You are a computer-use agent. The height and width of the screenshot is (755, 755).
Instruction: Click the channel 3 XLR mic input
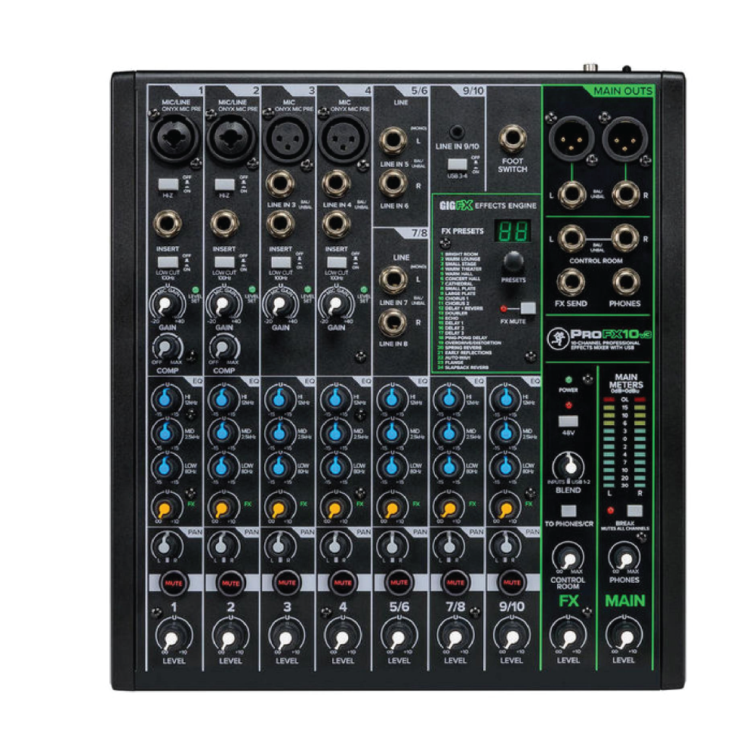point(286,138)
